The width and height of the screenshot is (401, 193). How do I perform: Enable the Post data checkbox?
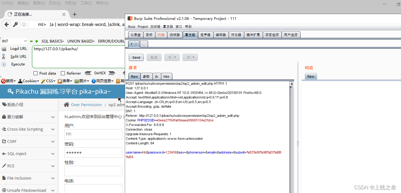(x=35, y=73)
